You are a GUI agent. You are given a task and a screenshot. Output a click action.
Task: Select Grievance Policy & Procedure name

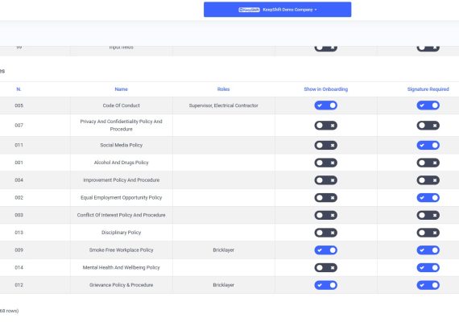(x=121, y=285)
